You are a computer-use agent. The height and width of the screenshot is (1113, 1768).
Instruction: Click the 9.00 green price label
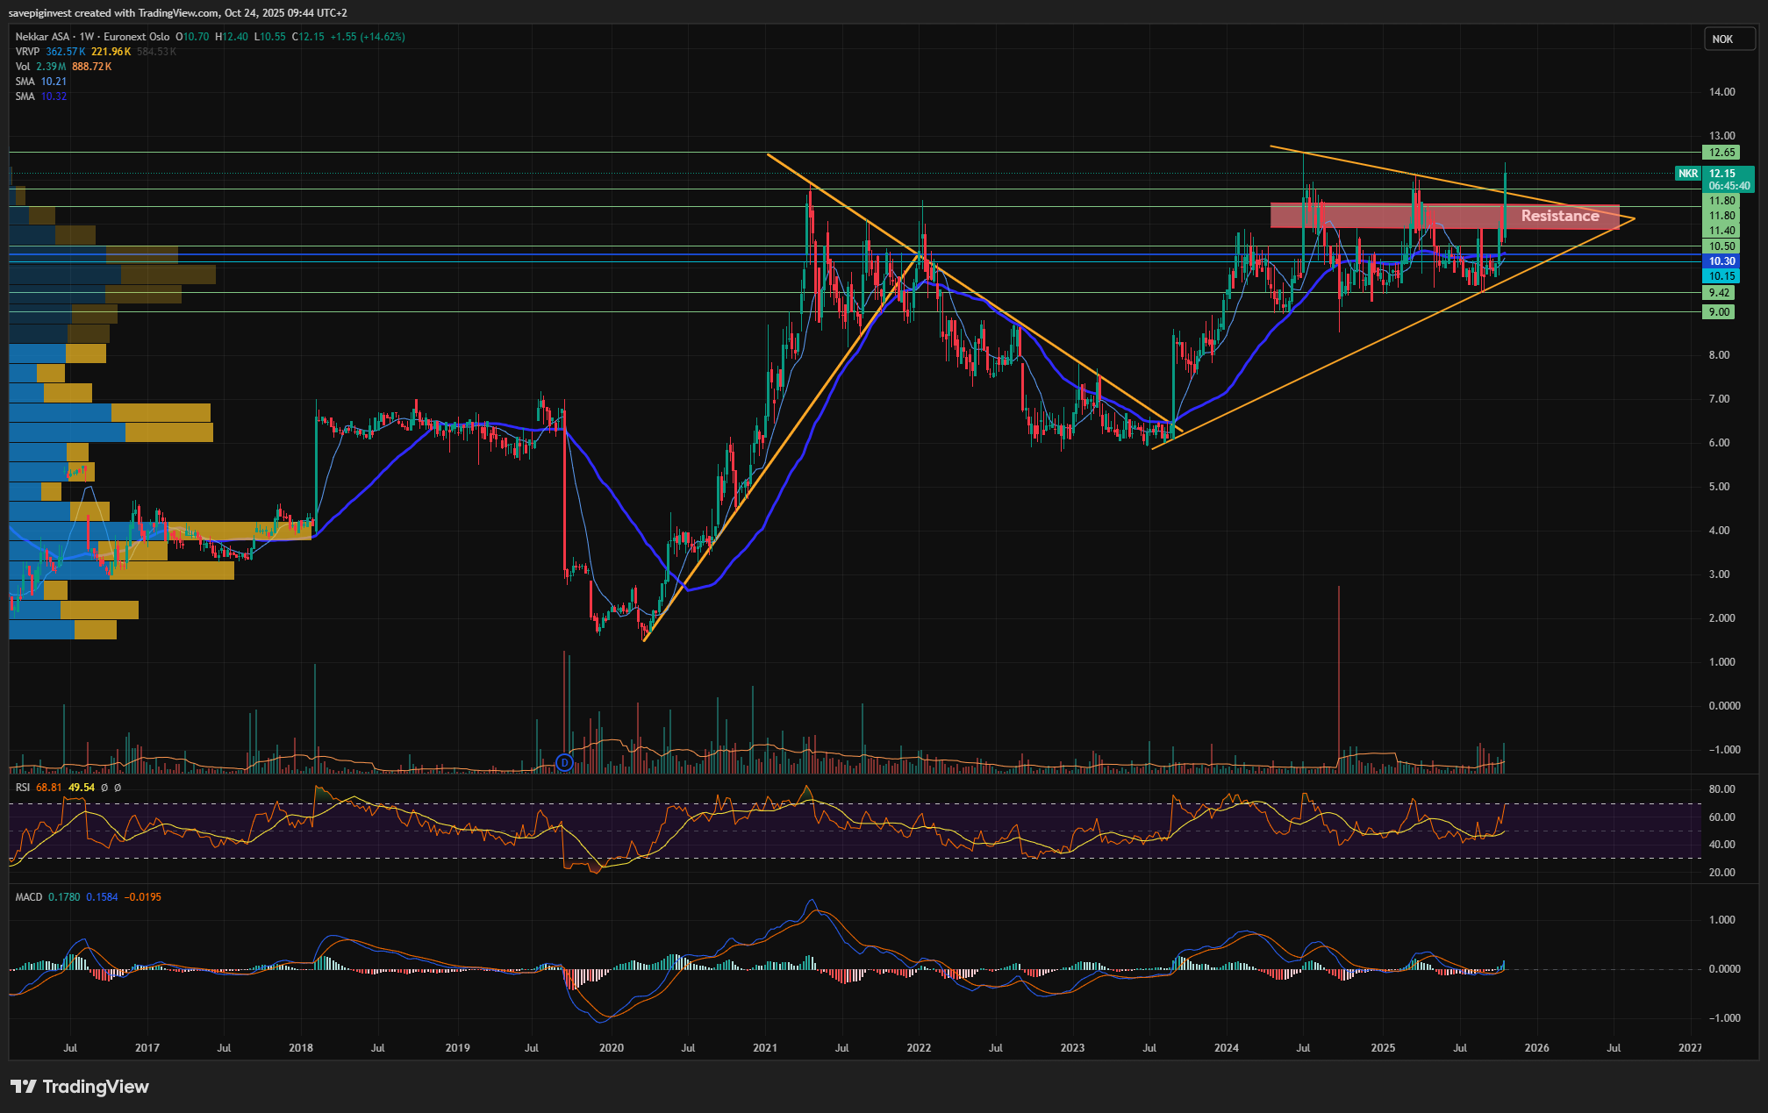(x=1719, y=312)
